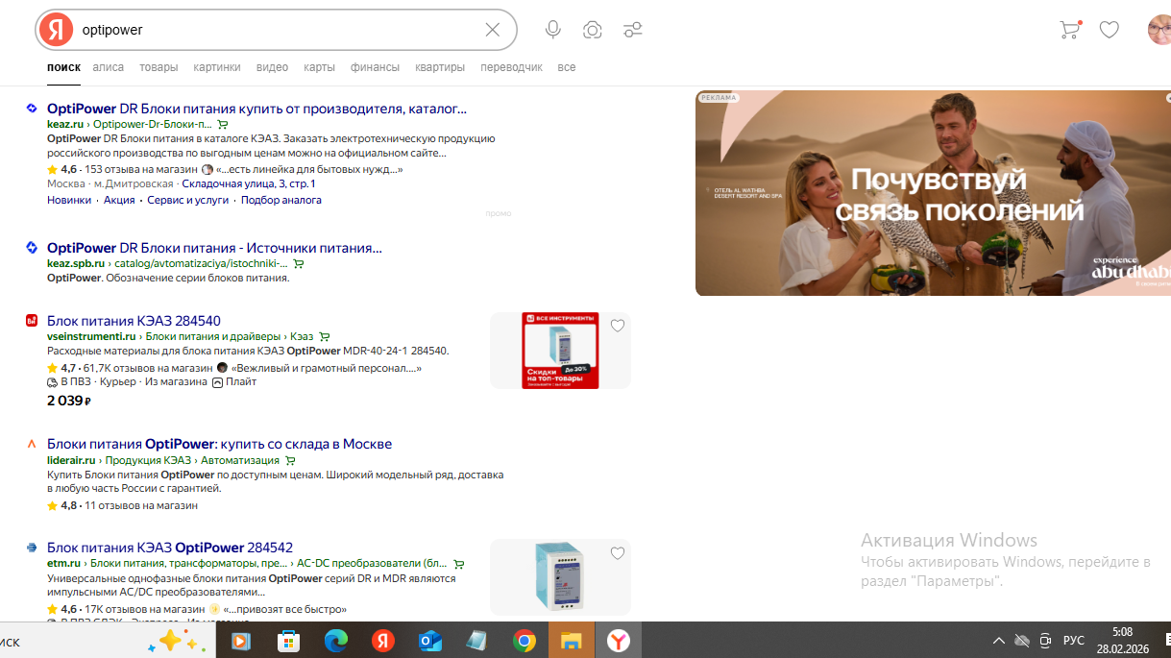This screenshot has height=658, width=1171.
Task: Launch Google Chrome from taskbar
Action: click(x=524, y=641)
